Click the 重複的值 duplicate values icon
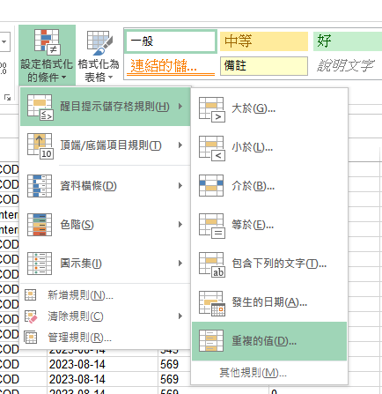Viewport: 382px width, 394px height. coord(211,341)
